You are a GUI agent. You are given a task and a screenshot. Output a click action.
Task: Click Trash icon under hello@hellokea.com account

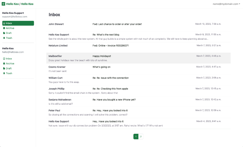click(4, 73)
